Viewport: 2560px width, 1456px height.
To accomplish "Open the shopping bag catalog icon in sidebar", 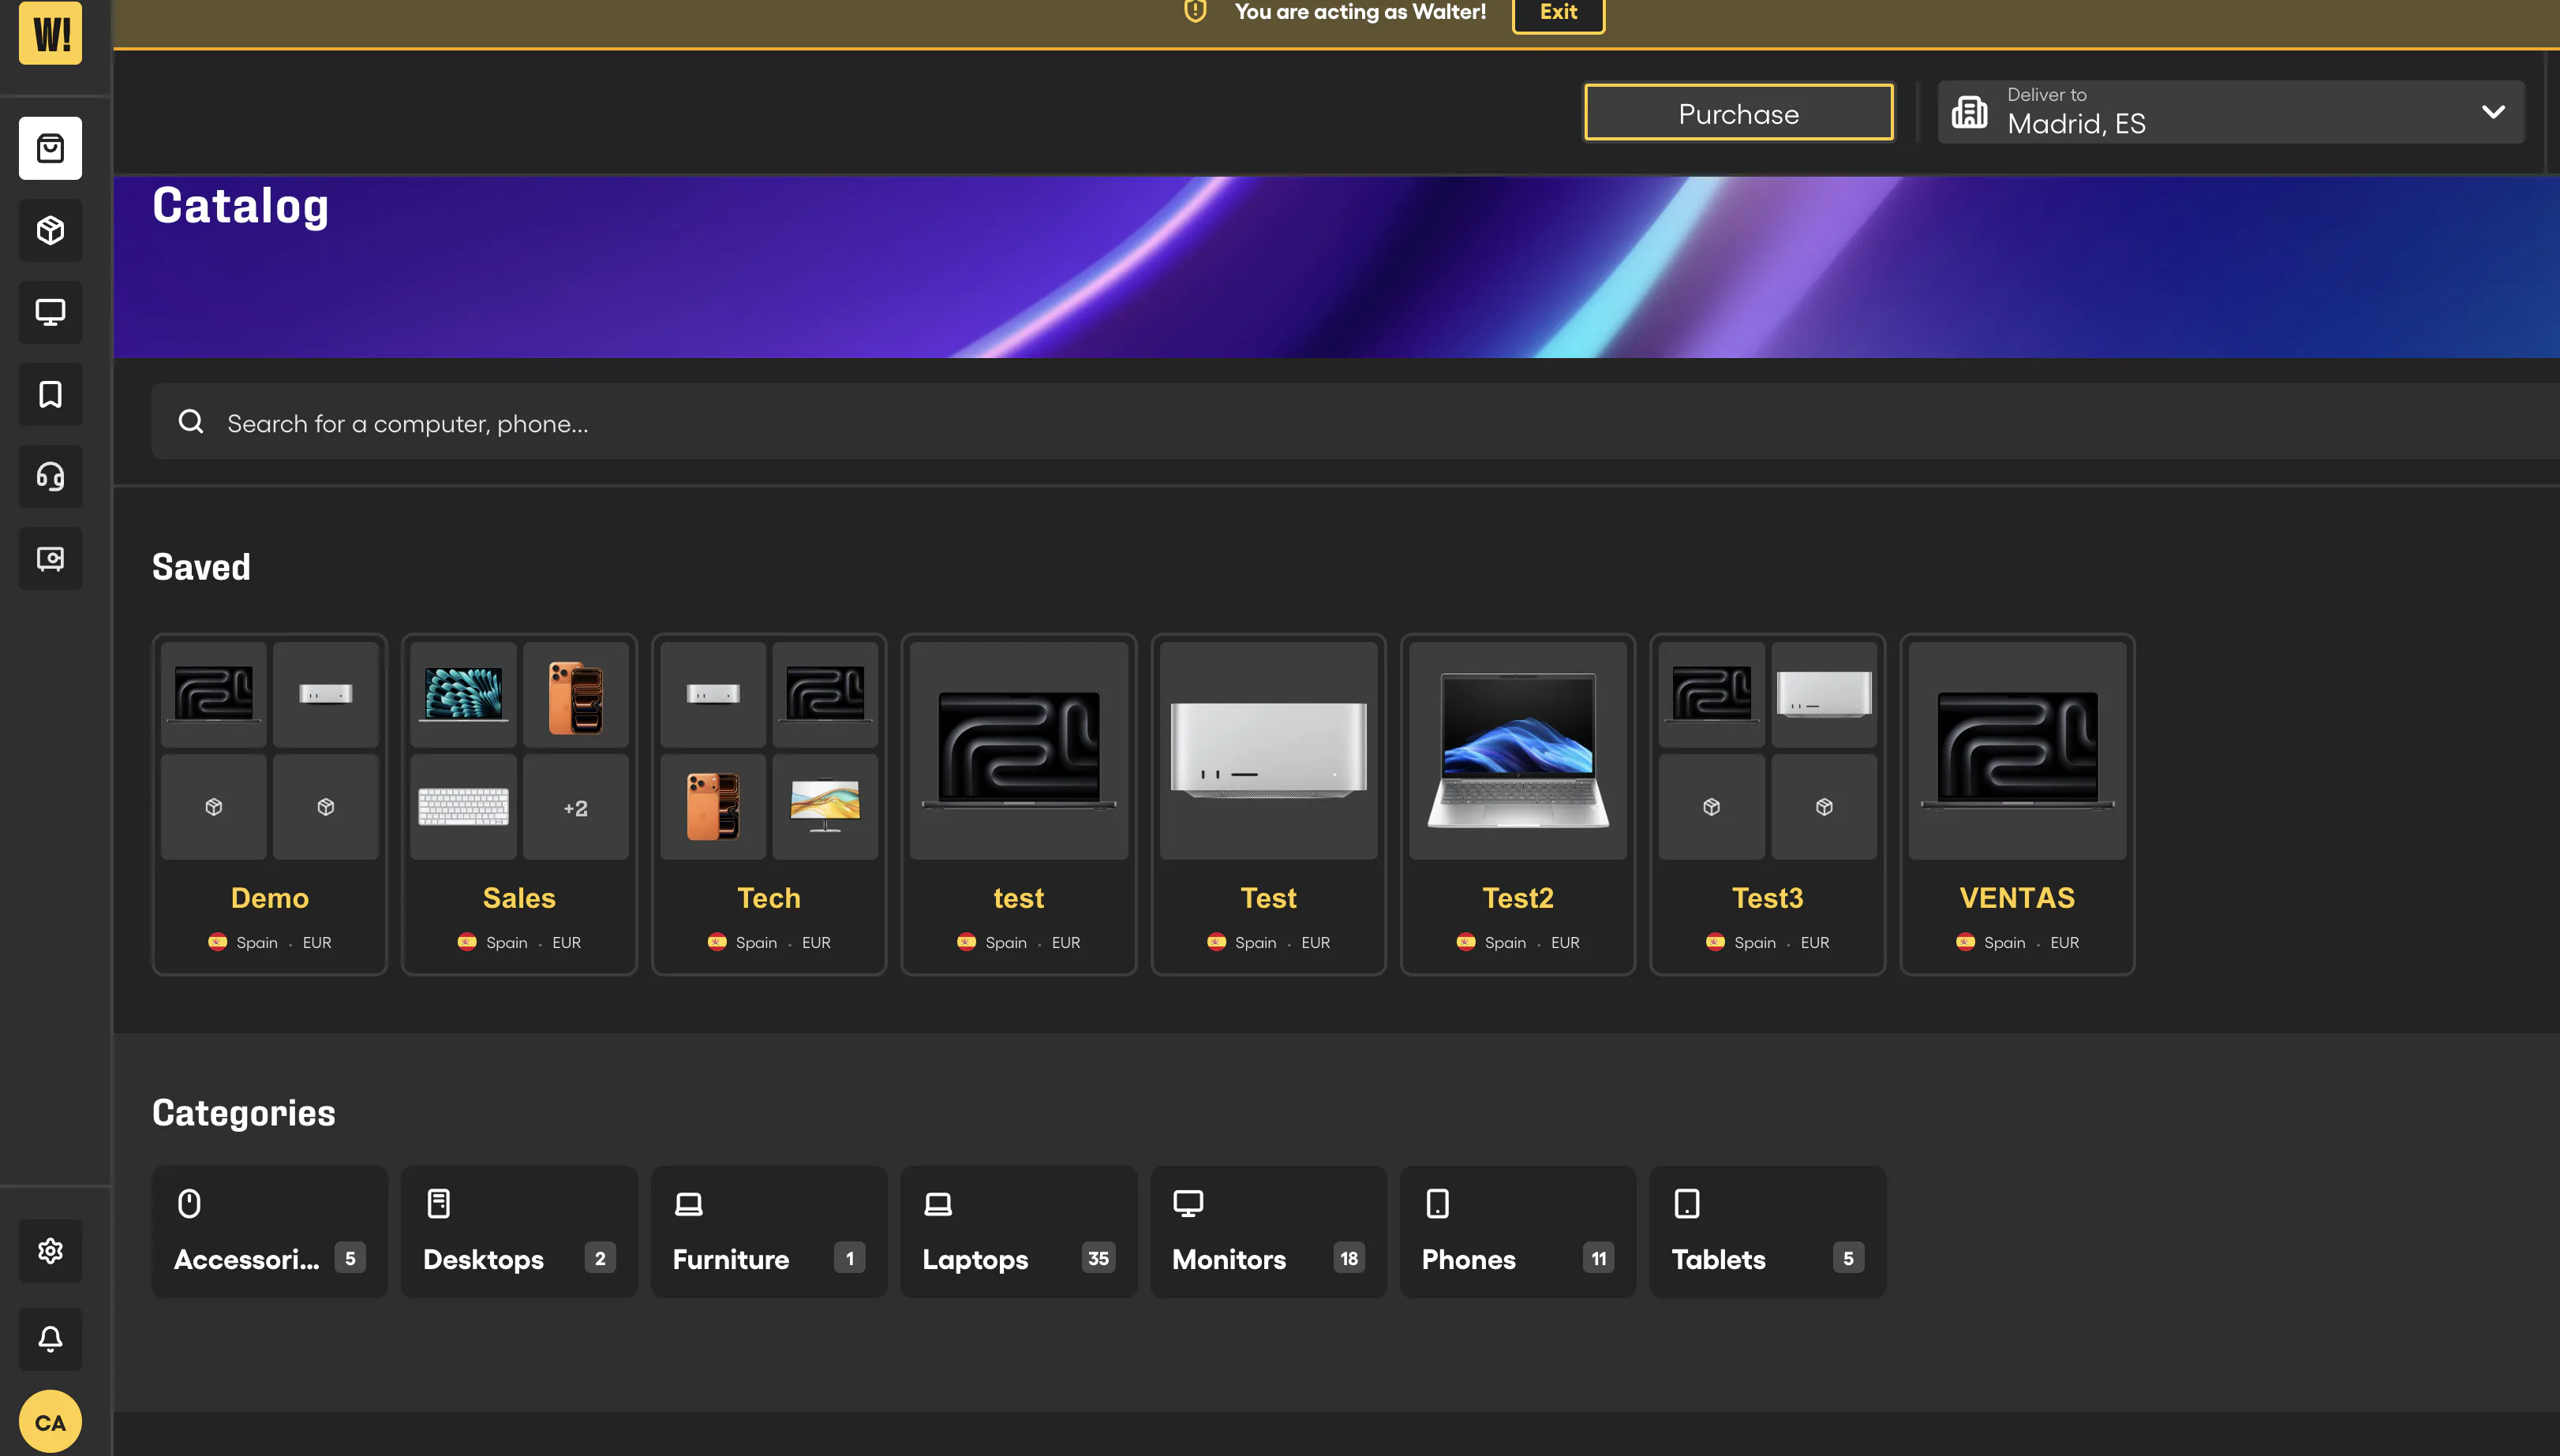I will (50, 149).
